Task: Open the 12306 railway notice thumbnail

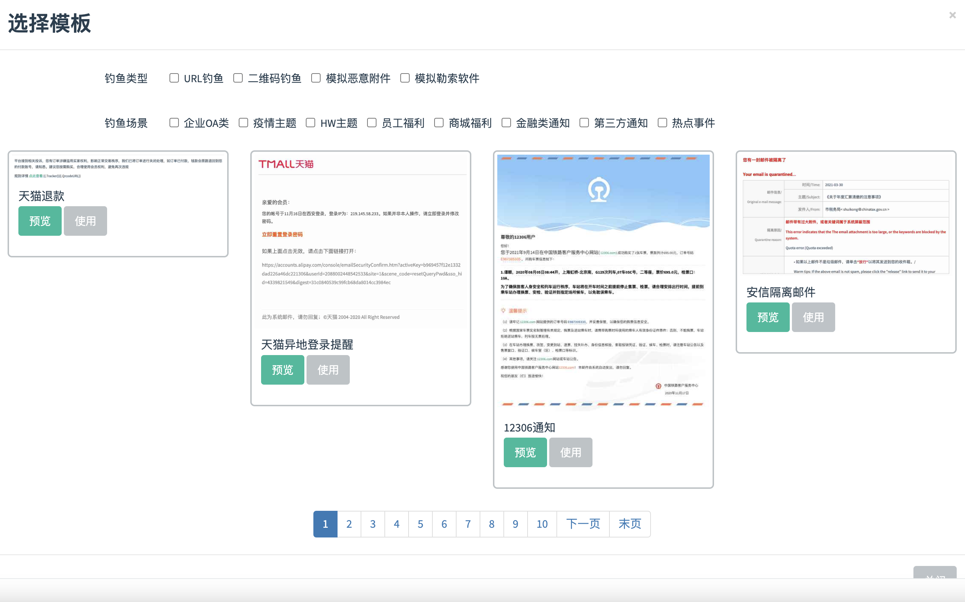Action: 603,283
